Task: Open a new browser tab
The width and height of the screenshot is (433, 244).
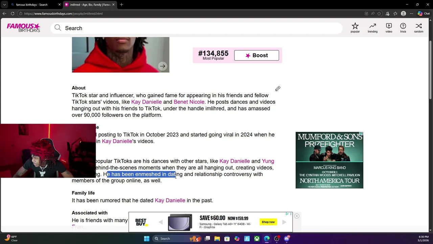Action: coord(121,4)
